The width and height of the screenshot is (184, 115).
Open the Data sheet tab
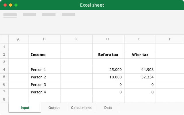pos(108,108)
